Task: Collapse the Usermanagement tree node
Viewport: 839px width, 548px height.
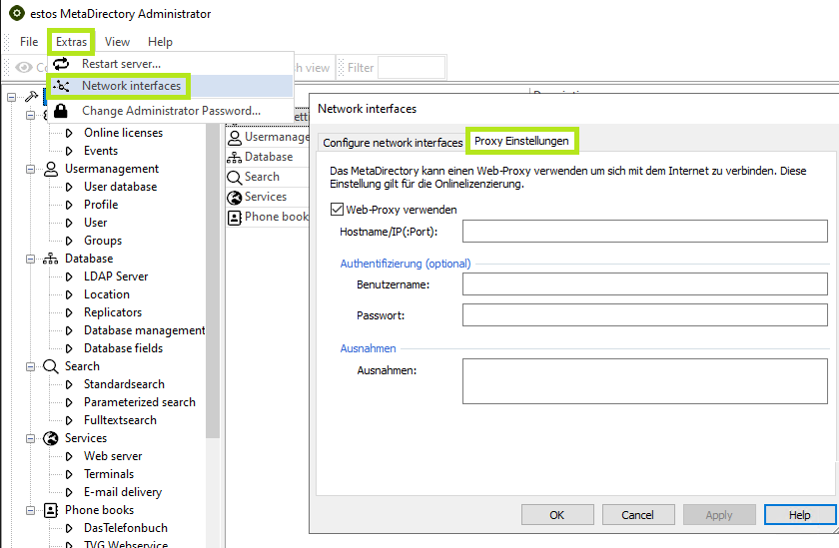Action: pos(31,169)
